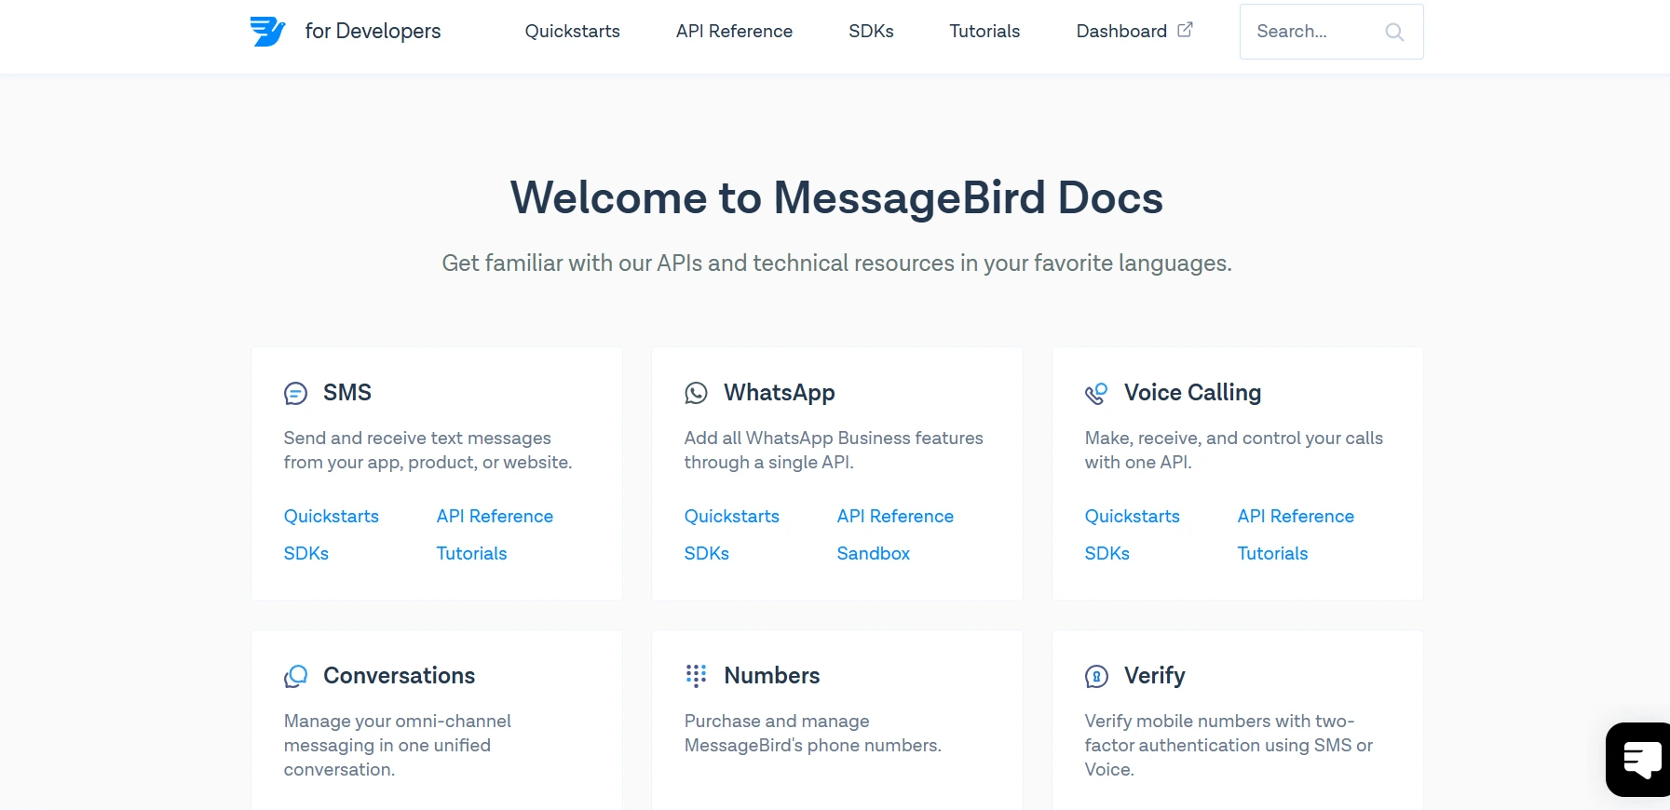Open WhatsApp Sandbox link
This screenshot has width=1670, height=810.
873,553
